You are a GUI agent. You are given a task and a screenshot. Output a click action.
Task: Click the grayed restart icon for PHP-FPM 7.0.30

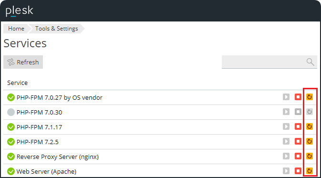[x=310, y=112]
